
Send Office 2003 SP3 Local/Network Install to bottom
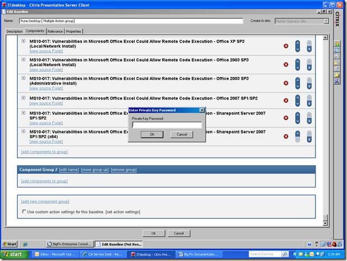pos(309,68)
